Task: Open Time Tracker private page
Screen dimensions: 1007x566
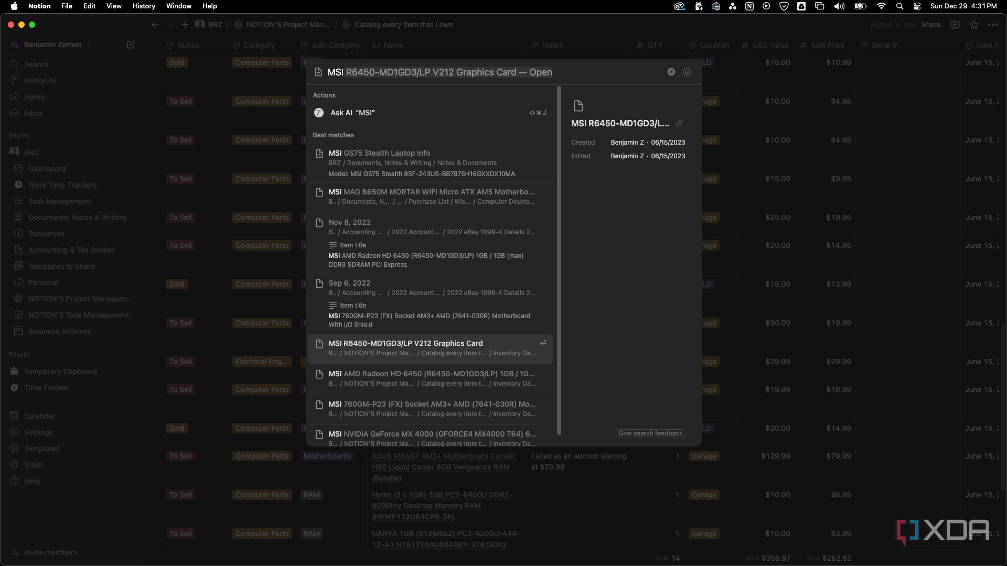Action: point(46,388)
